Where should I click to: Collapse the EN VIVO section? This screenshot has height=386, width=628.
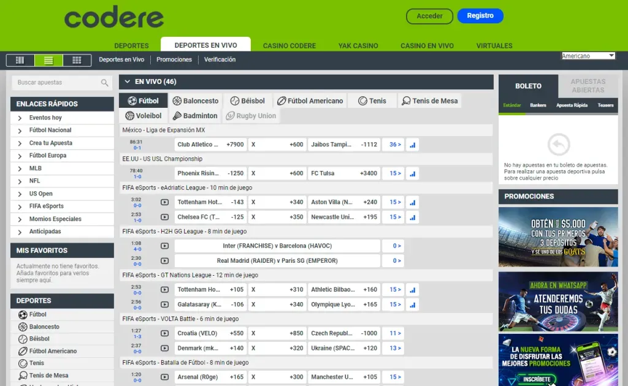127,81
